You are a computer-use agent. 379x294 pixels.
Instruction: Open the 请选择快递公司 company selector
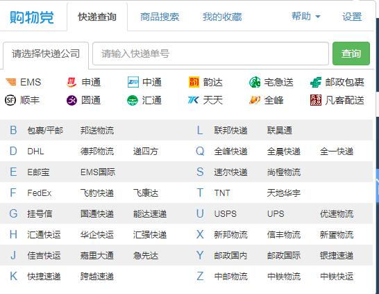46,54
